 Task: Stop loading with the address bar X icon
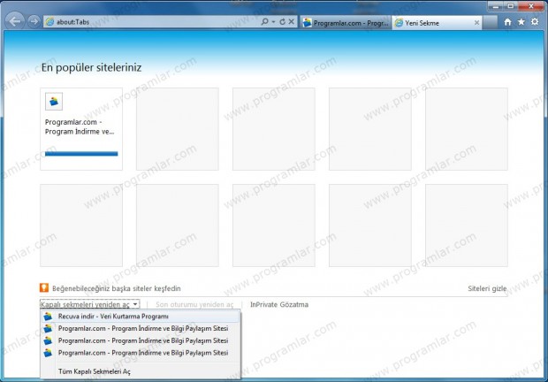(x=291, y=22)
